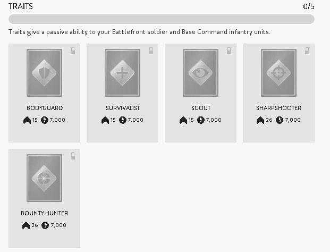Click the Bodyguard shield card icon

[x=44, y=73]
